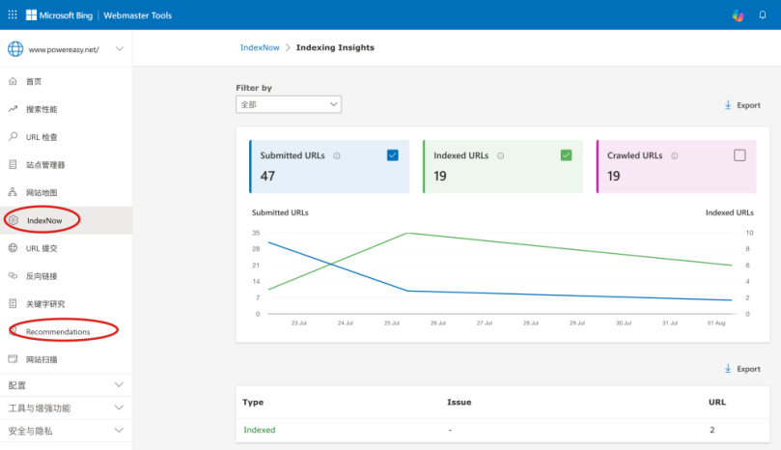This screenshot has width=781, height=450.
Task: Click the 网站地图 sitemap icon
Action: (x=13, y=192)
